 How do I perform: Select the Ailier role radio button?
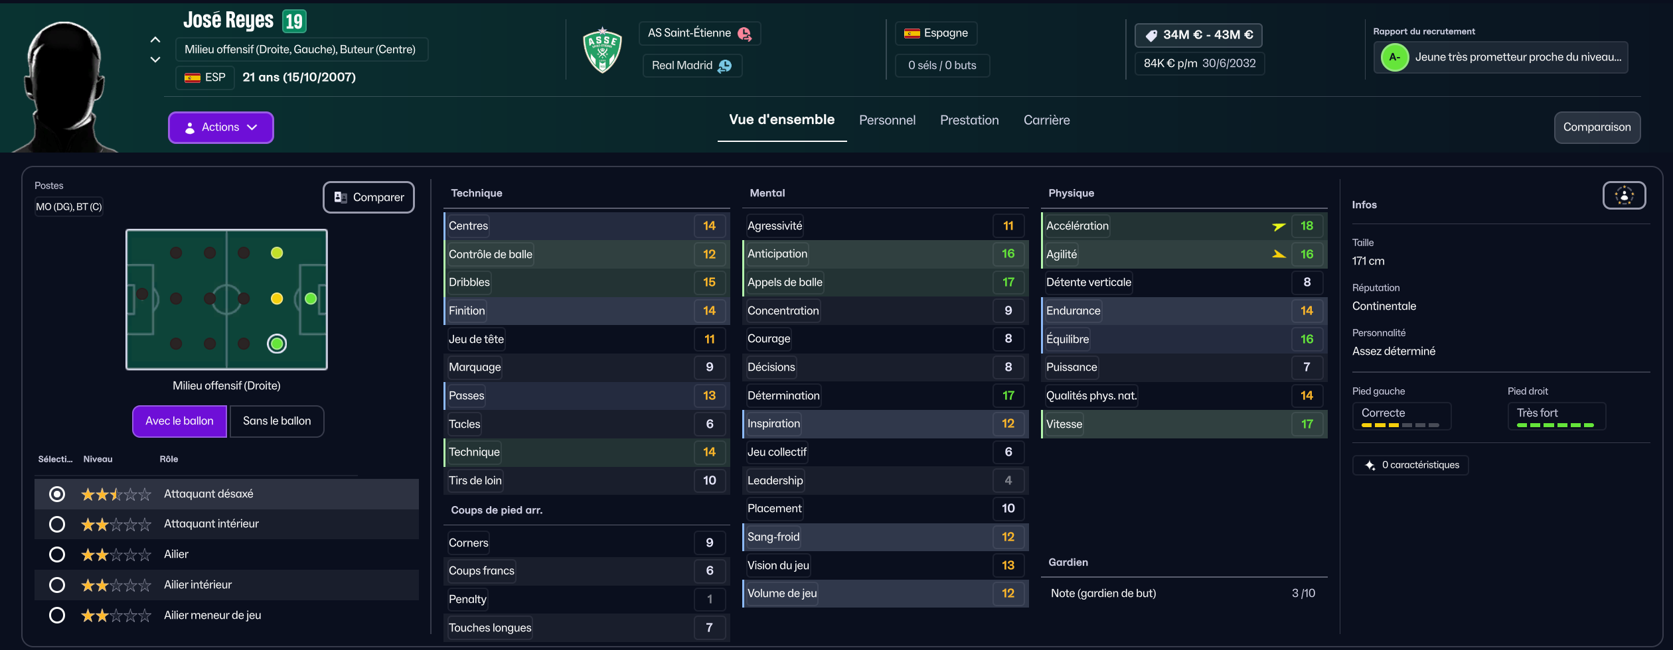coord(57,554)
